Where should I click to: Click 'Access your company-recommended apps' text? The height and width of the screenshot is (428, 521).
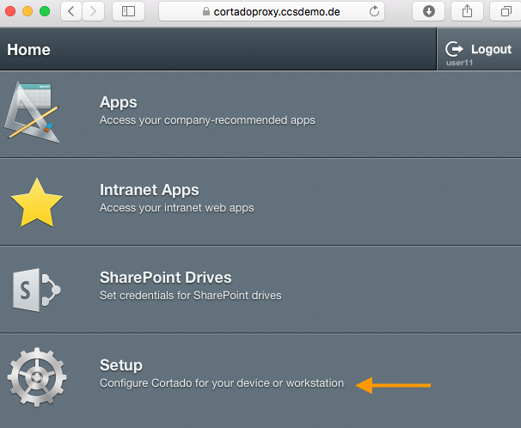coord(207,120)
